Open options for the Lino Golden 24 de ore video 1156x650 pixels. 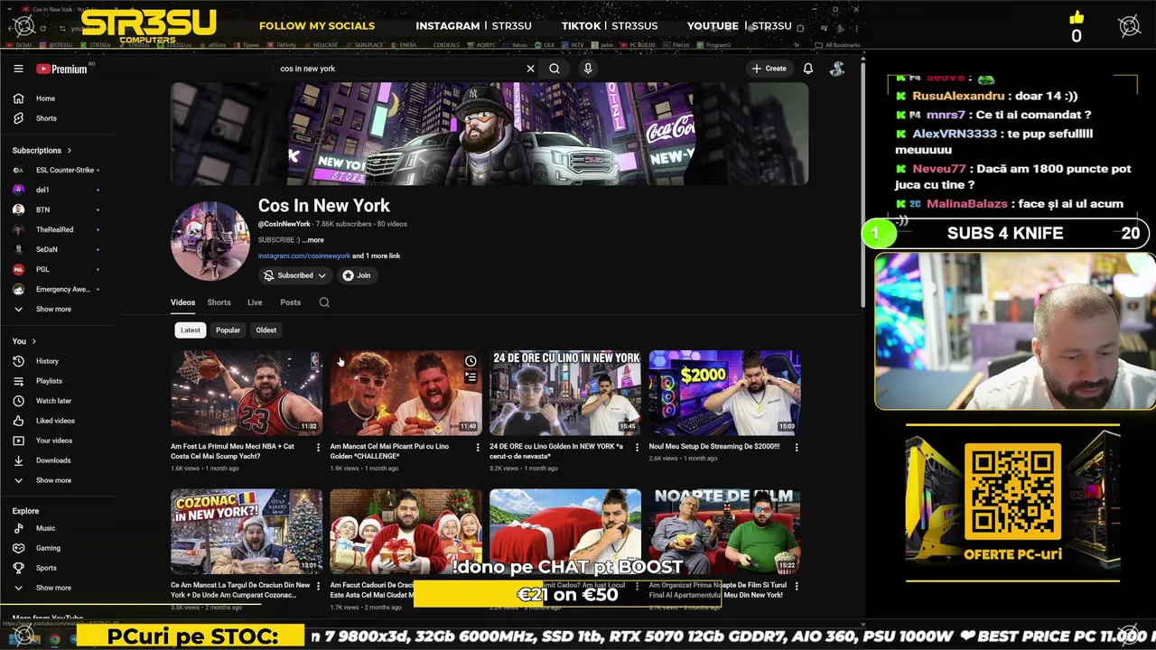pos(637,447)
